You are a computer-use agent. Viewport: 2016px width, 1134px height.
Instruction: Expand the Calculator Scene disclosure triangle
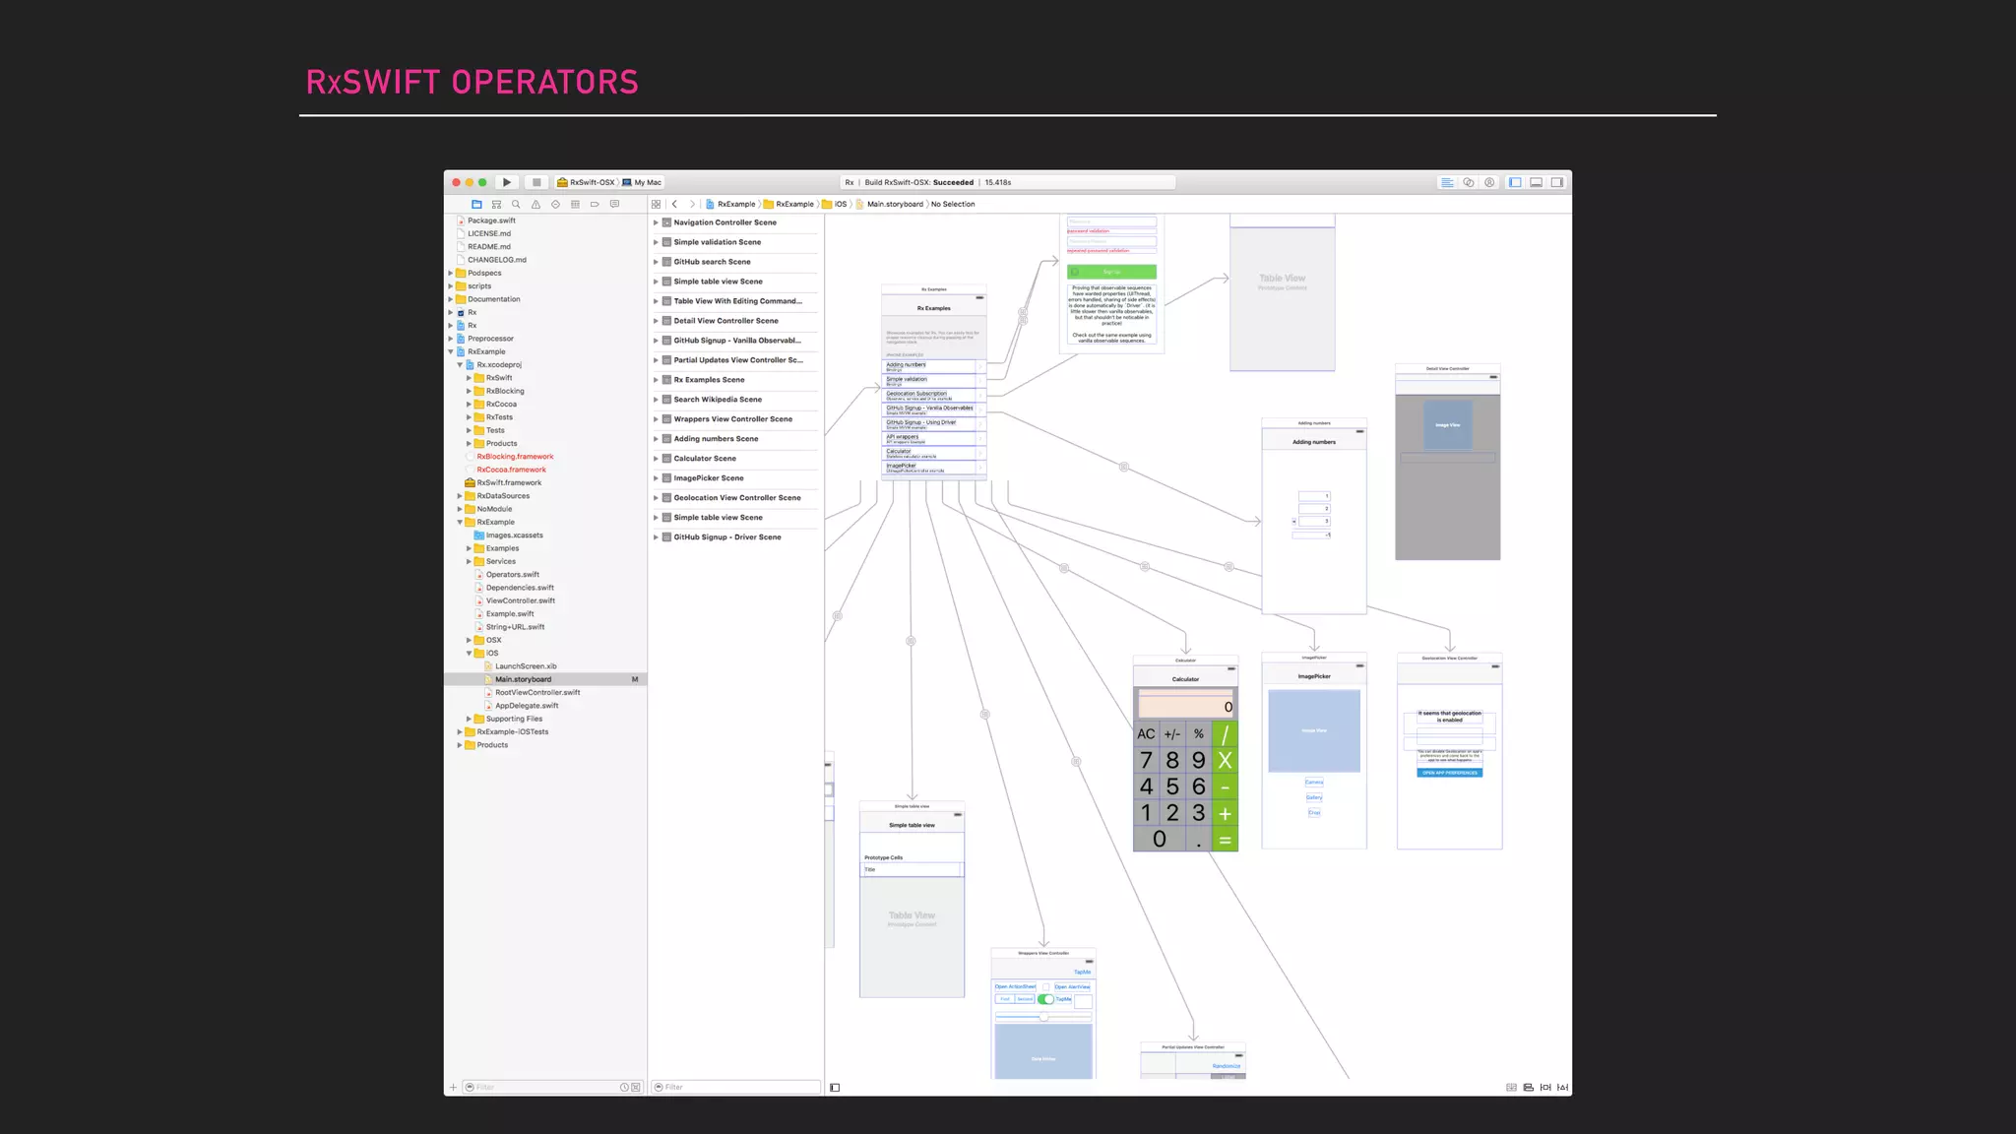pos(657,459)
